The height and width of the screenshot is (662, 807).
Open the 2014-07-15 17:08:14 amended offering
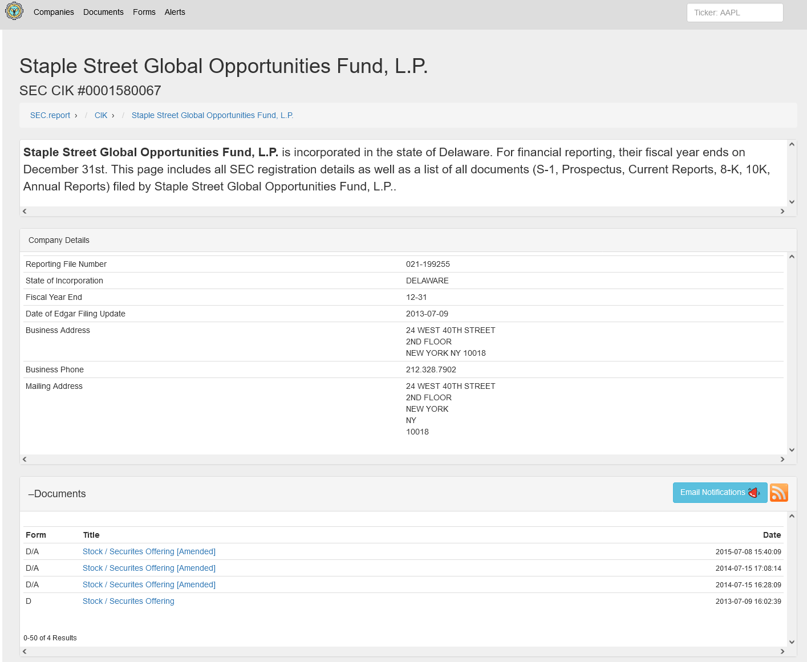tap(149, 568)
